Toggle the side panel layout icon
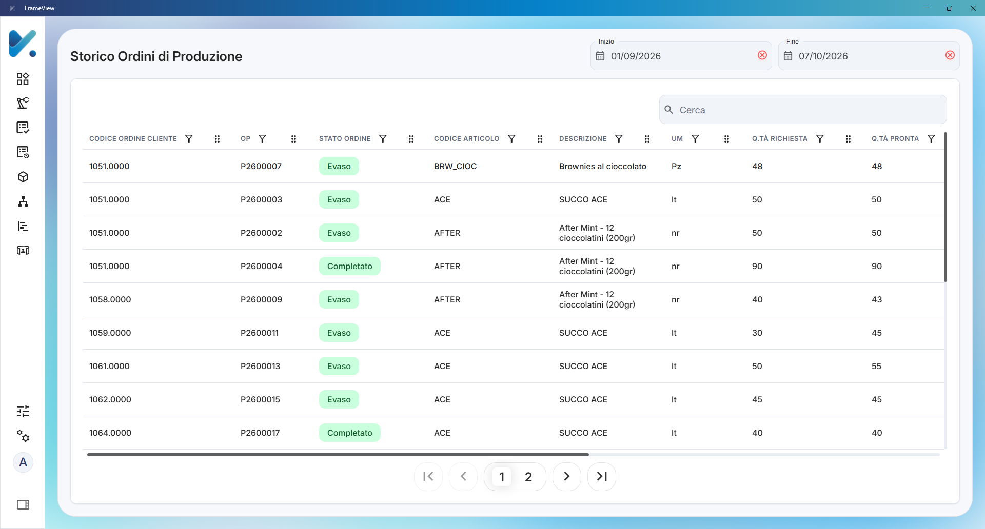Viewport: 985px width, 529px height. coord(23,505)
